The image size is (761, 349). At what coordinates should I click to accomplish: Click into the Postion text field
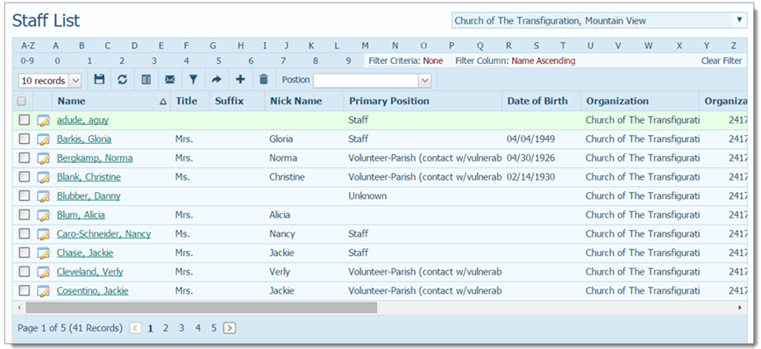pos(366,81)
